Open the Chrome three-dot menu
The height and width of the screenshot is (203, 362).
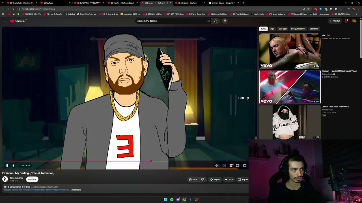tap(359, 9)
